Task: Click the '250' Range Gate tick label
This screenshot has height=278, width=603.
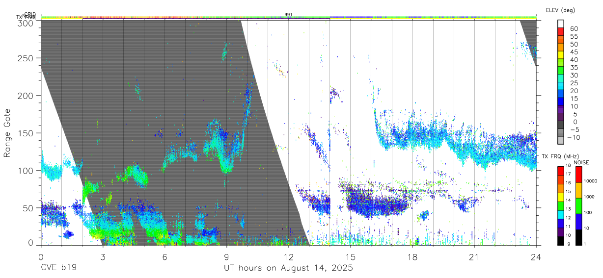Action: (26, 58)
